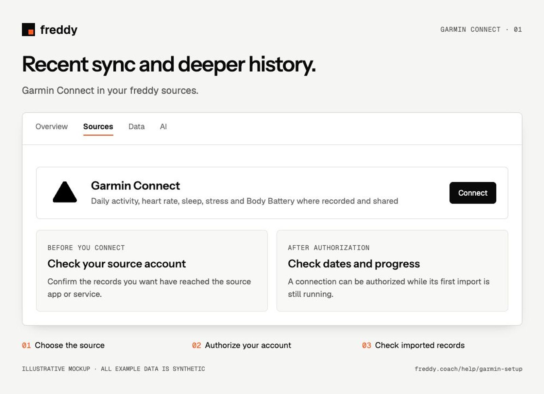Switch to the Sources tab
The width and height of the screenshot is (544, 394).
coord(98,127)
